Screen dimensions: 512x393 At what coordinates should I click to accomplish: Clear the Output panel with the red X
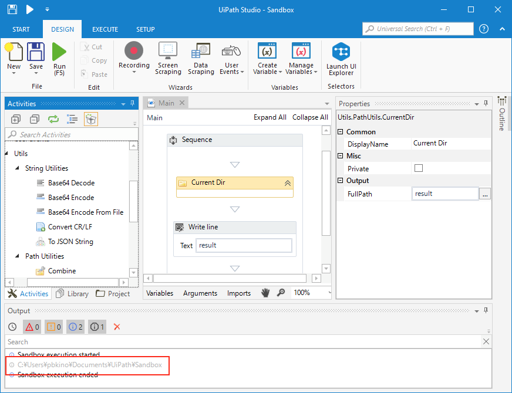coord(117,327)
